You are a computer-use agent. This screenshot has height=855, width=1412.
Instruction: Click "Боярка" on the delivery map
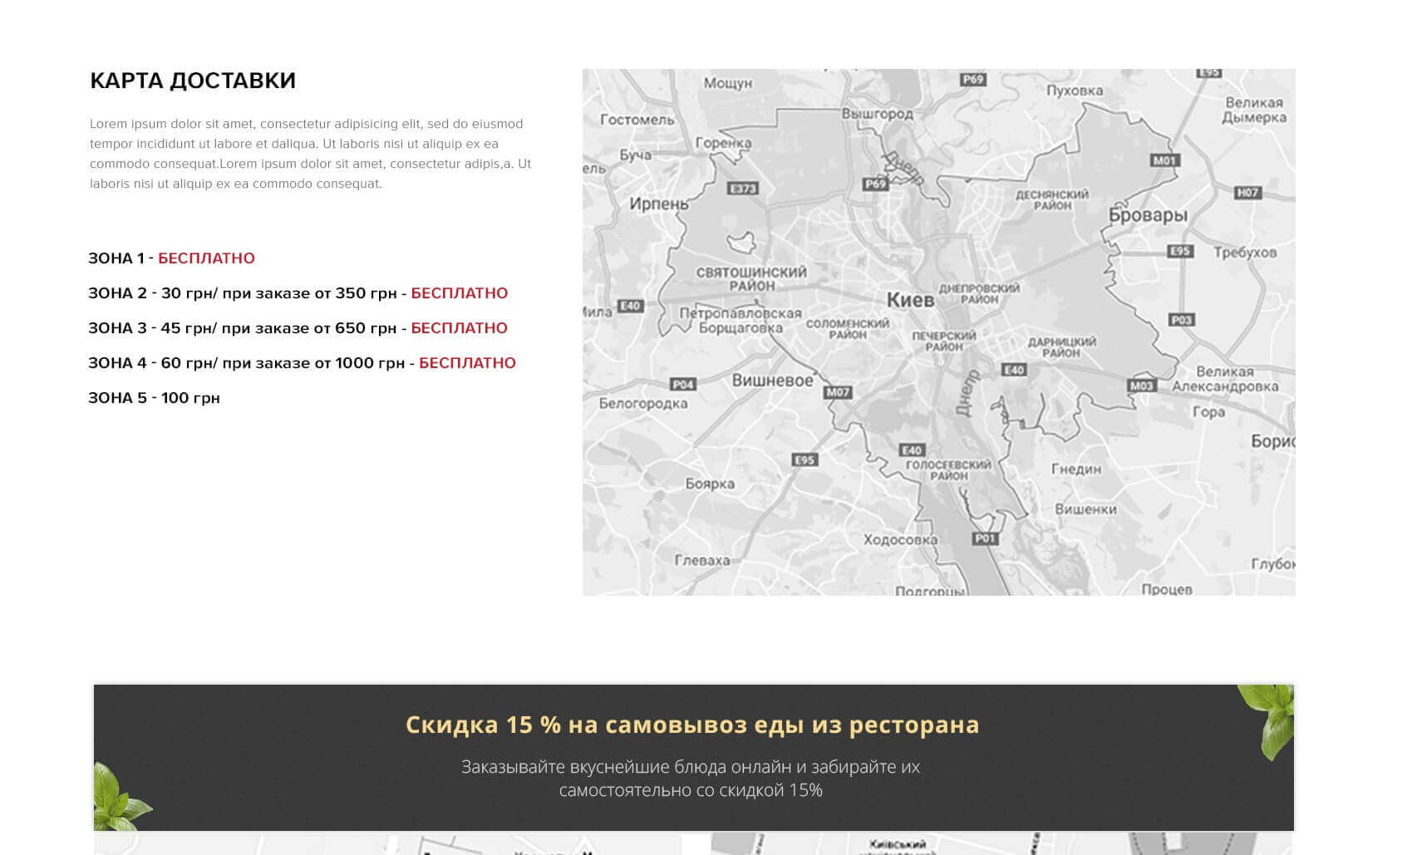tap(710, 484)
